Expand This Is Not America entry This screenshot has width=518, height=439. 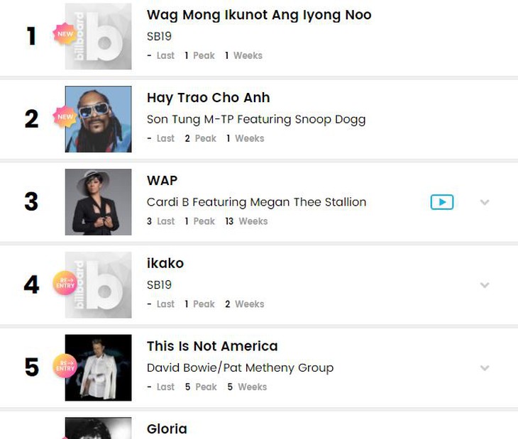485,368
